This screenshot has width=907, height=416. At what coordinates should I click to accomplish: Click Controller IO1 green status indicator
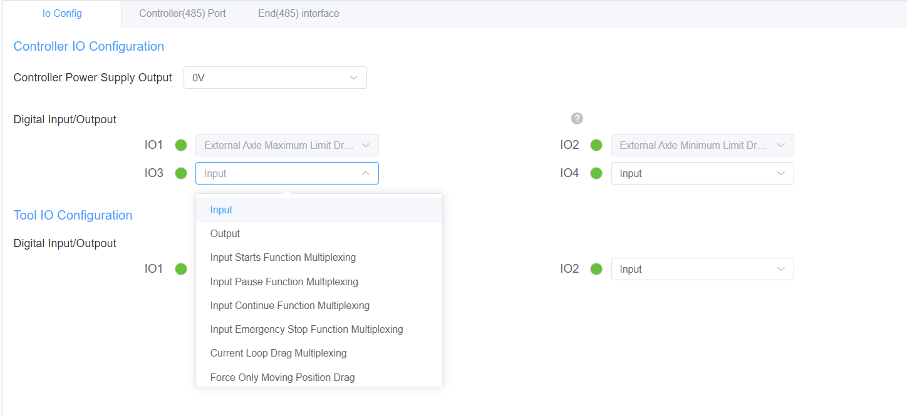(181, 145)
